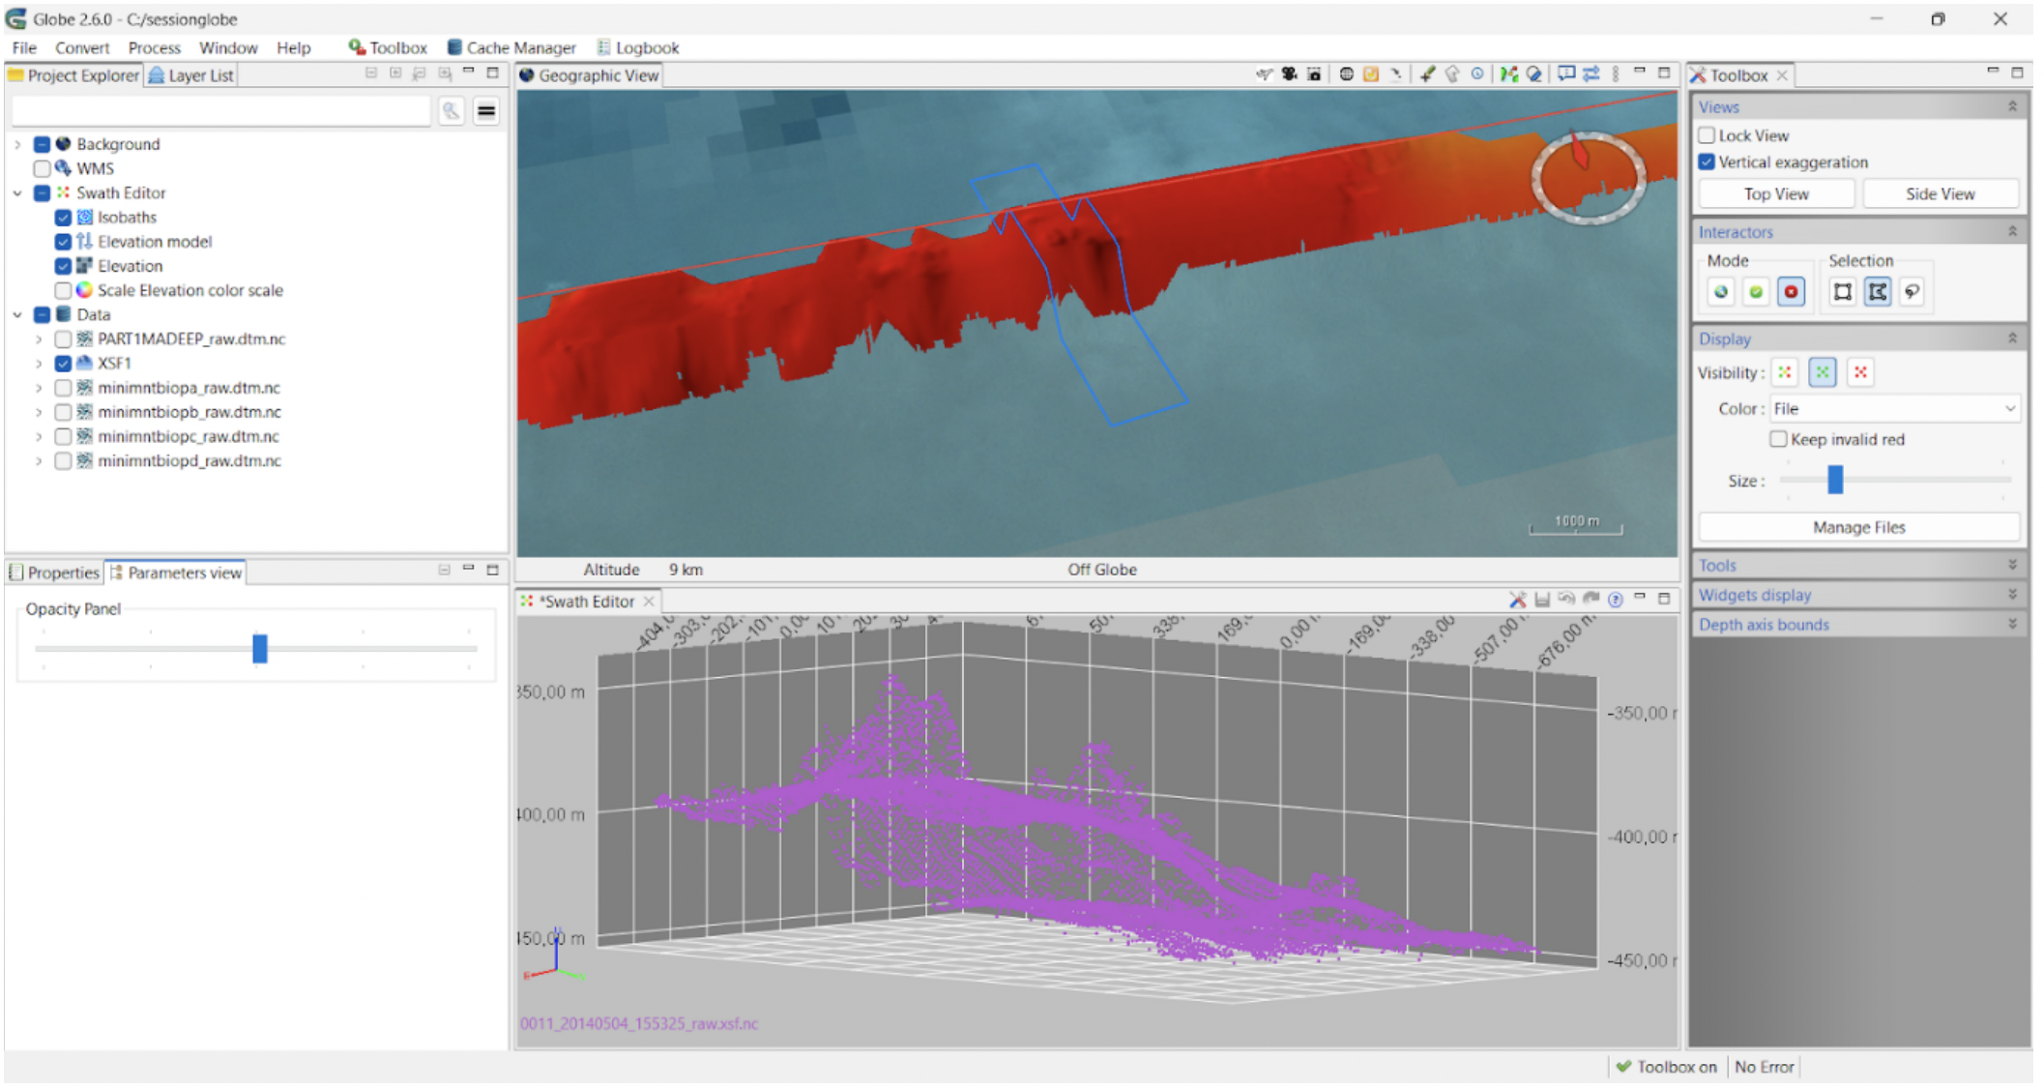Image resolution: width=2044 pixels, height=1089 pixels.
Task: Click the save icon in Swath Editor toolbar
Action: point(1542,601)
